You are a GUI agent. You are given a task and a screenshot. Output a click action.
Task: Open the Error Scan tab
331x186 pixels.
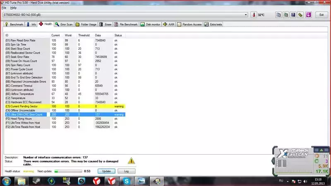[x=64, y=24]
